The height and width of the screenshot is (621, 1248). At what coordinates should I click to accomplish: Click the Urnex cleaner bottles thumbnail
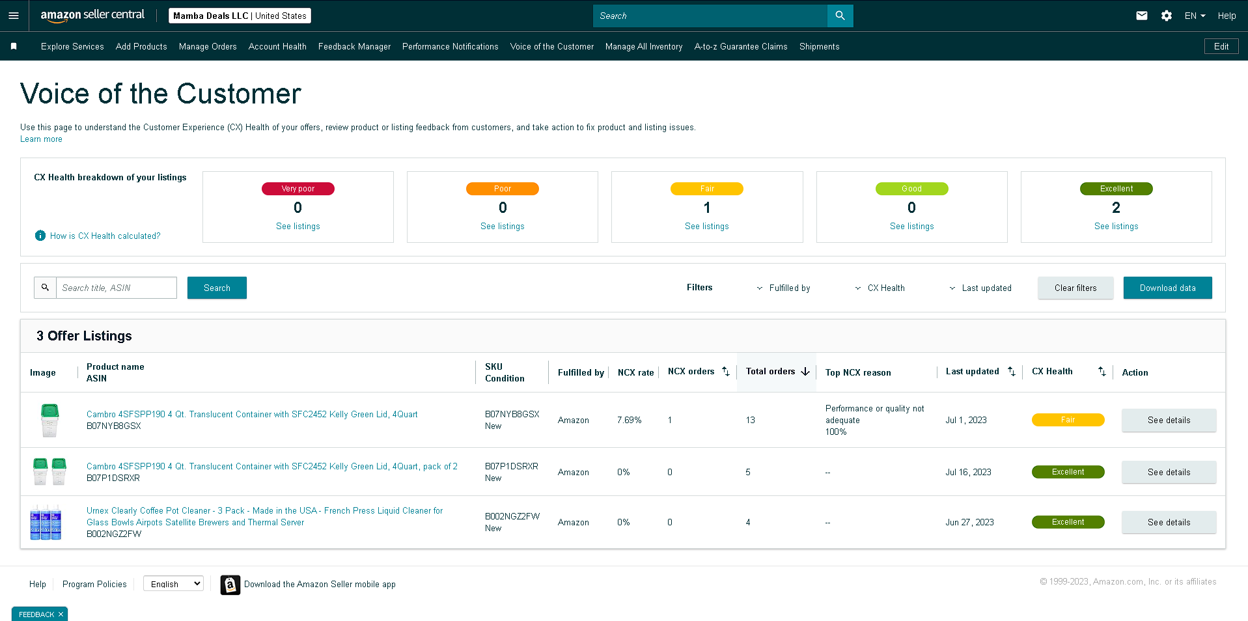pyautogui.click(x=46, y=522)
